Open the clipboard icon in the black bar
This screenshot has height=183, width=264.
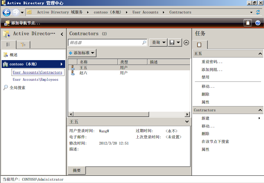coord(248,23)
